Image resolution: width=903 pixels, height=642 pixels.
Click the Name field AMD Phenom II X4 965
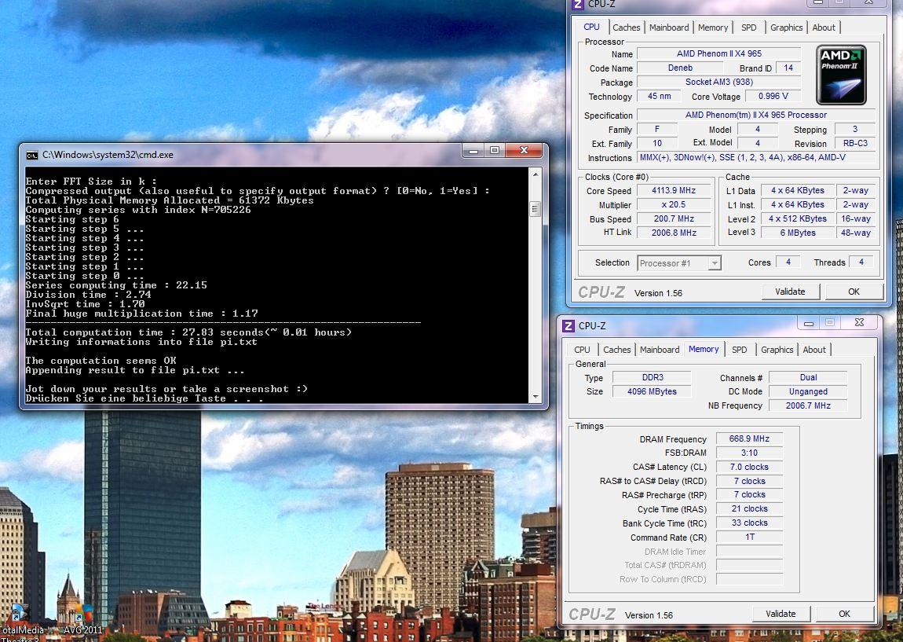click(x=718, y=53)
